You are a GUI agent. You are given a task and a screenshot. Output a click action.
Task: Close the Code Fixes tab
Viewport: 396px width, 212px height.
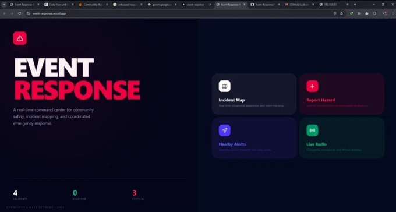72,5
